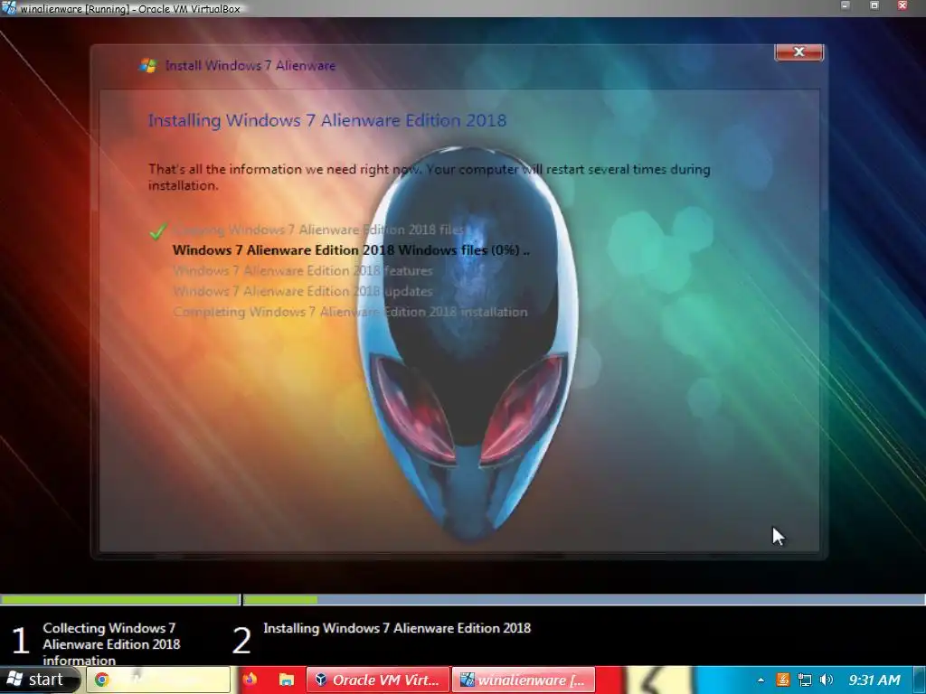Click 'Collecting Windows 7 Alienware Edition 2018 information' label
The image size is (926, 694).
111,643
